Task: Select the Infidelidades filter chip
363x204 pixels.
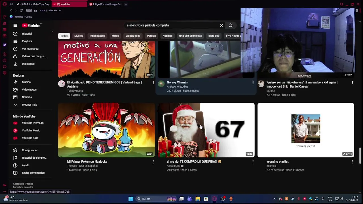Action: click(97, 36)
